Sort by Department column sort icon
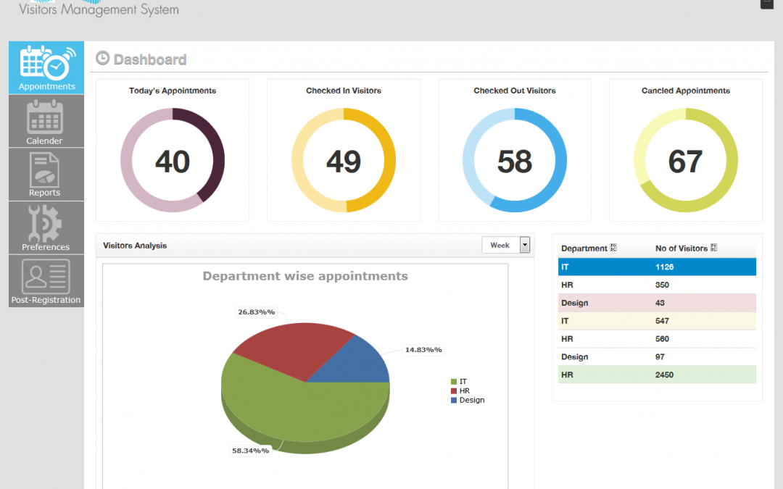This screenshot has height=489, width=783. click(x=614, y=248)
